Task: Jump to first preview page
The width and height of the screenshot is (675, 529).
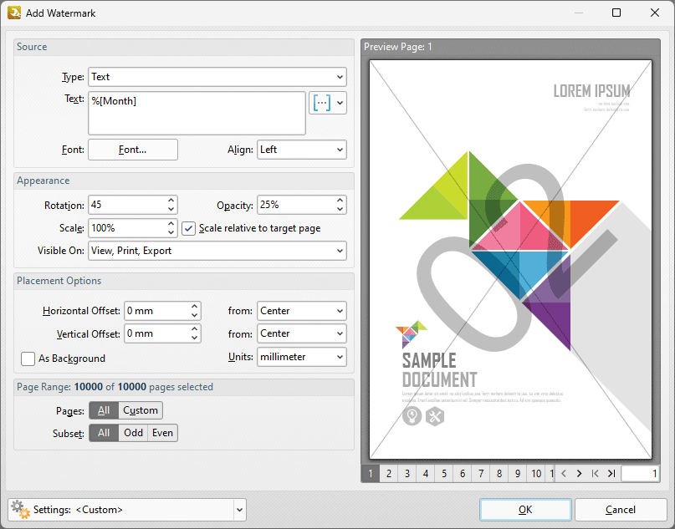Action: point(595,474)
